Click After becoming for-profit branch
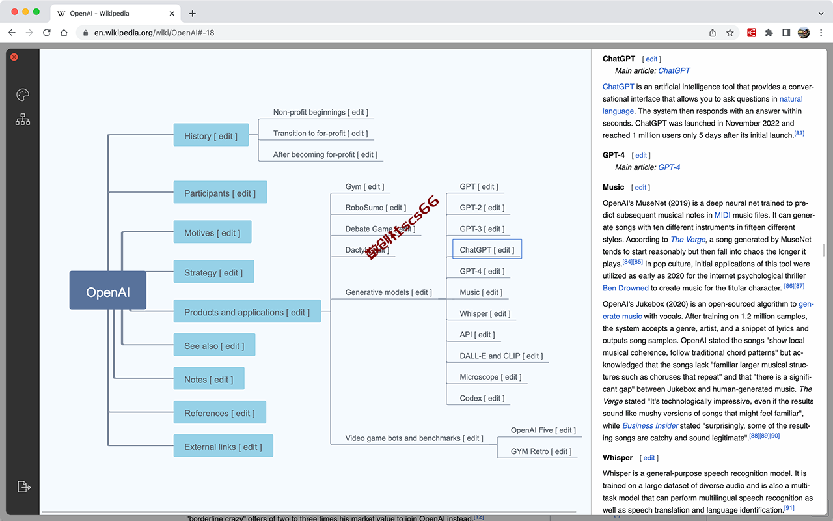Image resolution: width=833 pixels, height=521 pixels. [325, 154]
